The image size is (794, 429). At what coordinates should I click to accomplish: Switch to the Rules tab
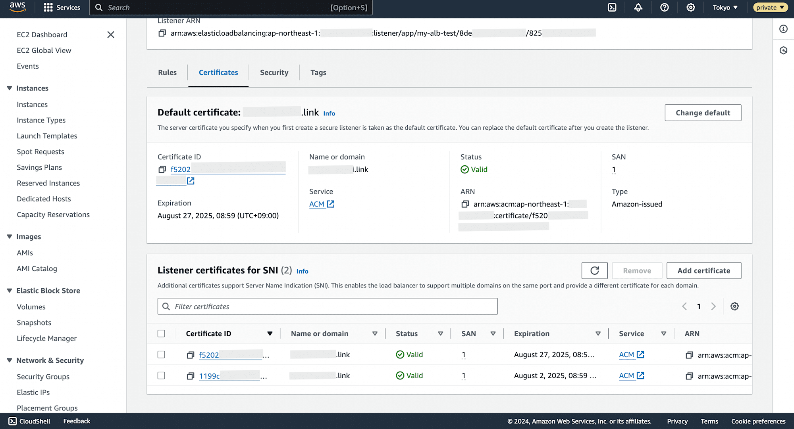[168, 73]
